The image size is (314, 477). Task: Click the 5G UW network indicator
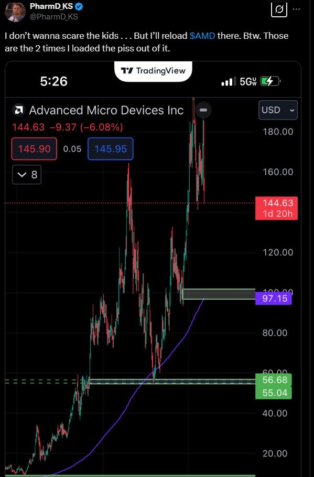(x=248, y=81)
